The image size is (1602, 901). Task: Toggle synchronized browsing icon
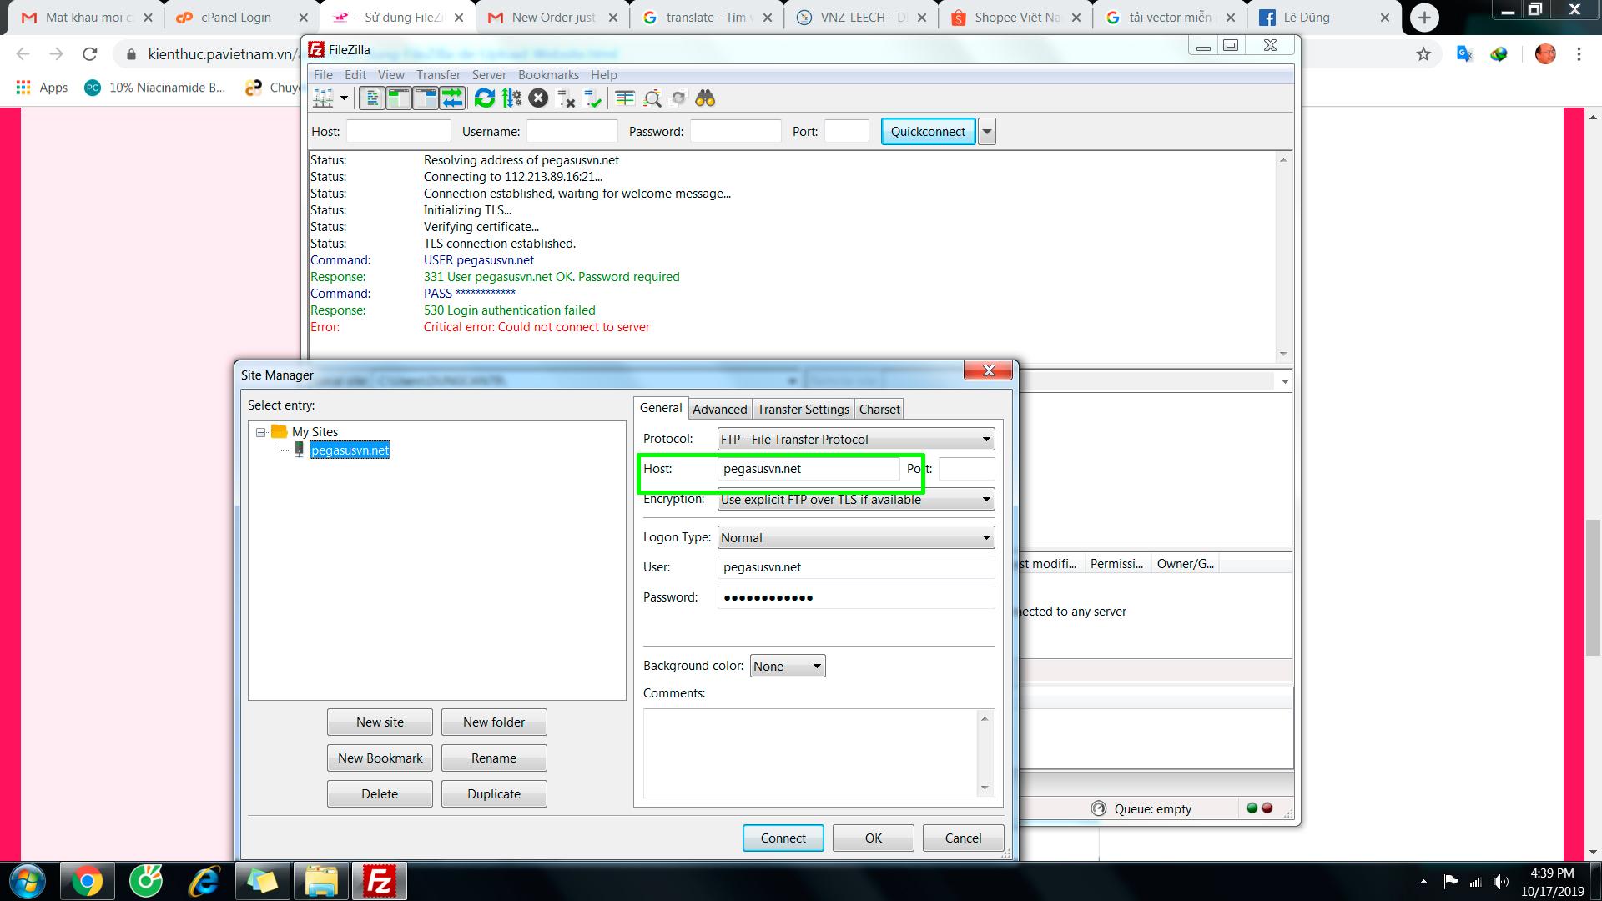[x=678, y=98]
